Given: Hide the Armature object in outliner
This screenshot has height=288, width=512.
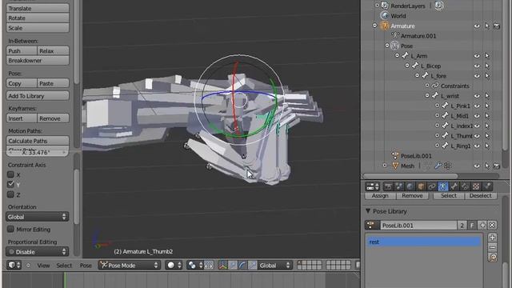Looking at the screenshot, I should 477,26.
